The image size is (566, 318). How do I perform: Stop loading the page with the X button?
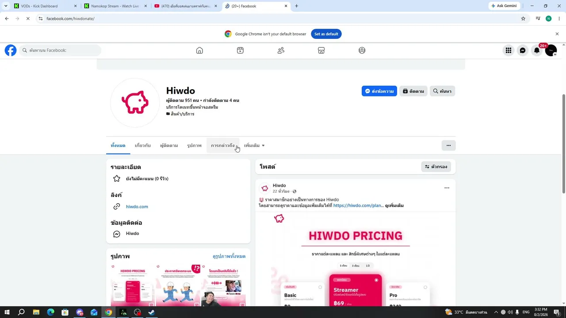pyautogui.click(x=27, y=19)
